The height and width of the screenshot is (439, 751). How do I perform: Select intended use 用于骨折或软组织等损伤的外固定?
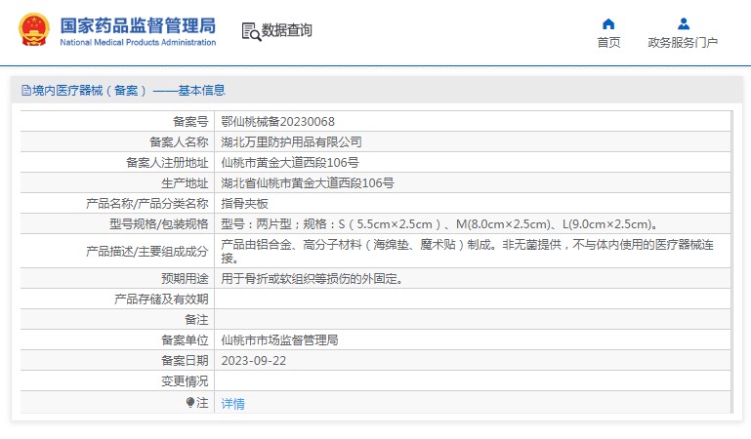312,278
